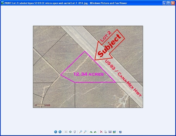Click the 12.34 acres label on image
Image resolution: width=176 pixels, height=136 pixels.
(88, 74)
